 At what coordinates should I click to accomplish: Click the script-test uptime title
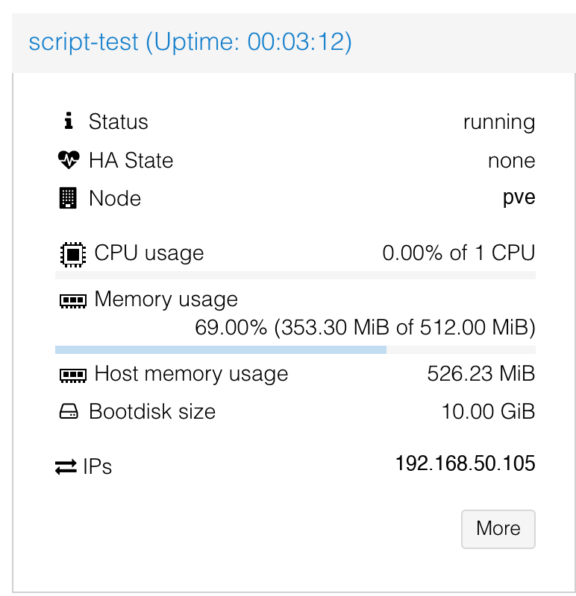(190, 42)
